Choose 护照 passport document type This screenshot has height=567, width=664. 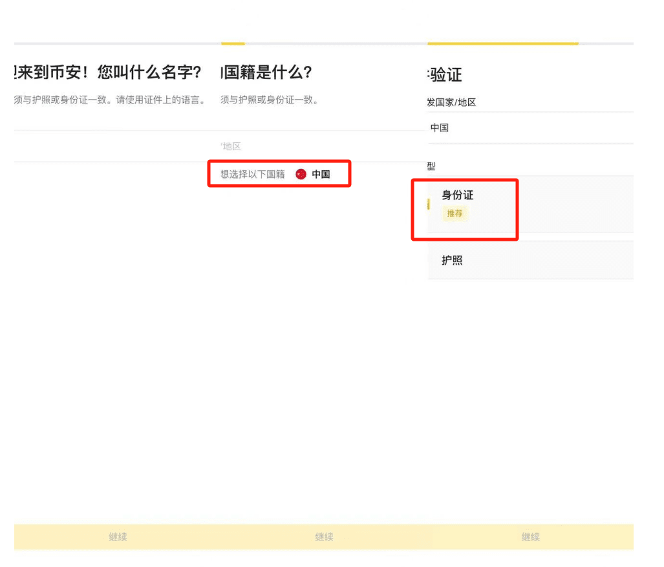(x=530, y=260)
